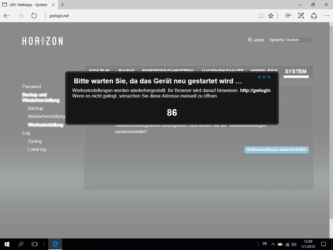This screenshot has height=250, width=333.
Task: Open the Windows Start menu
Action: click(x=7, y=244)
